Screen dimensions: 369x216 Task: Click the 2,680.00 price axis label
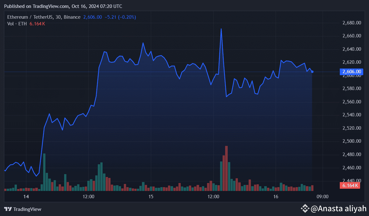(352, 23)
